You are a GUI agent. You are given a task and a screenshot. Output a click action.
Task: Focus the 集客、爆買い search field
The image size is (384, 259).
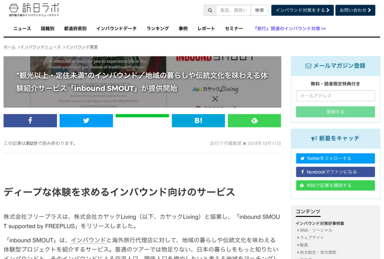pyautogui.click(x=233, y=10)
